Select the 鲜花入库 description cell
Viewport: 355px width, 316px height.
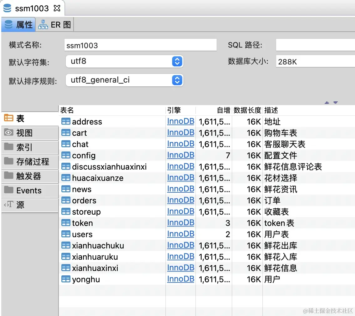(280, 257)
